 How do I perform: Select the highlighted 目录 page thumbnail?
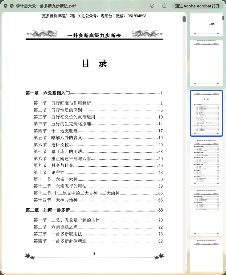206,113
